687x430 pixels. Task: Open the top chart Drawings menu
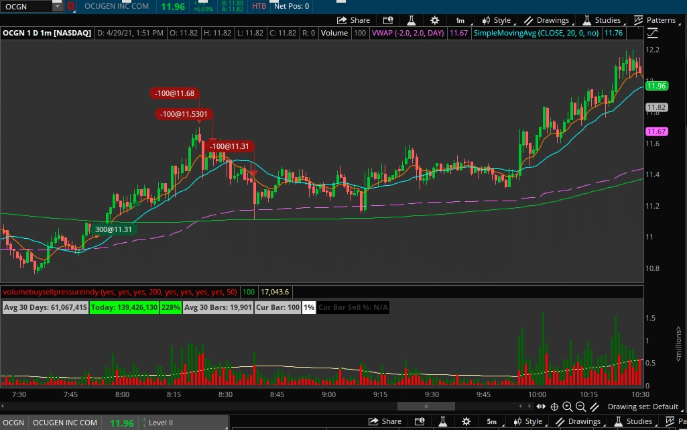click(x=548, y=20)
